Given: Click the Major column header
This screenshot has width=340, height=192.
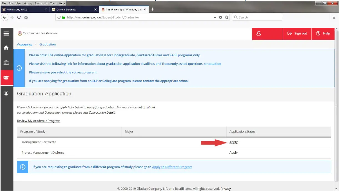Looking at the screenshot, I should pos(174,132).
